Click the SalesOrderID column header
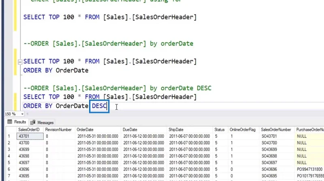Viewport: 324px width, 181px height. pos(30,129)
